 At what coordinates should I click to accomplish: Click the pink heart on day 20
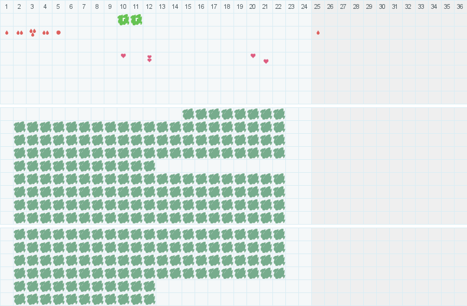pos(253,55)
